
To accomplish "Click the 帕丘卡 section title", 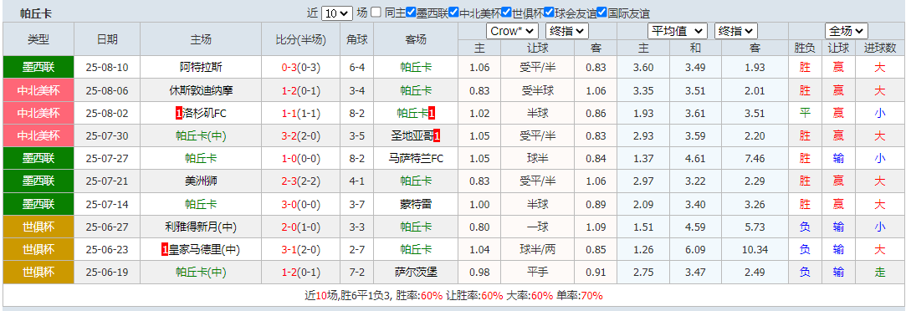I will pos(36,14).
